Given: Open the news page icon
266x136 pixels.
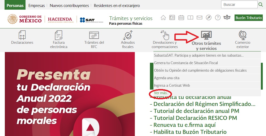Looking at the screenshot, I should (172, 18).
